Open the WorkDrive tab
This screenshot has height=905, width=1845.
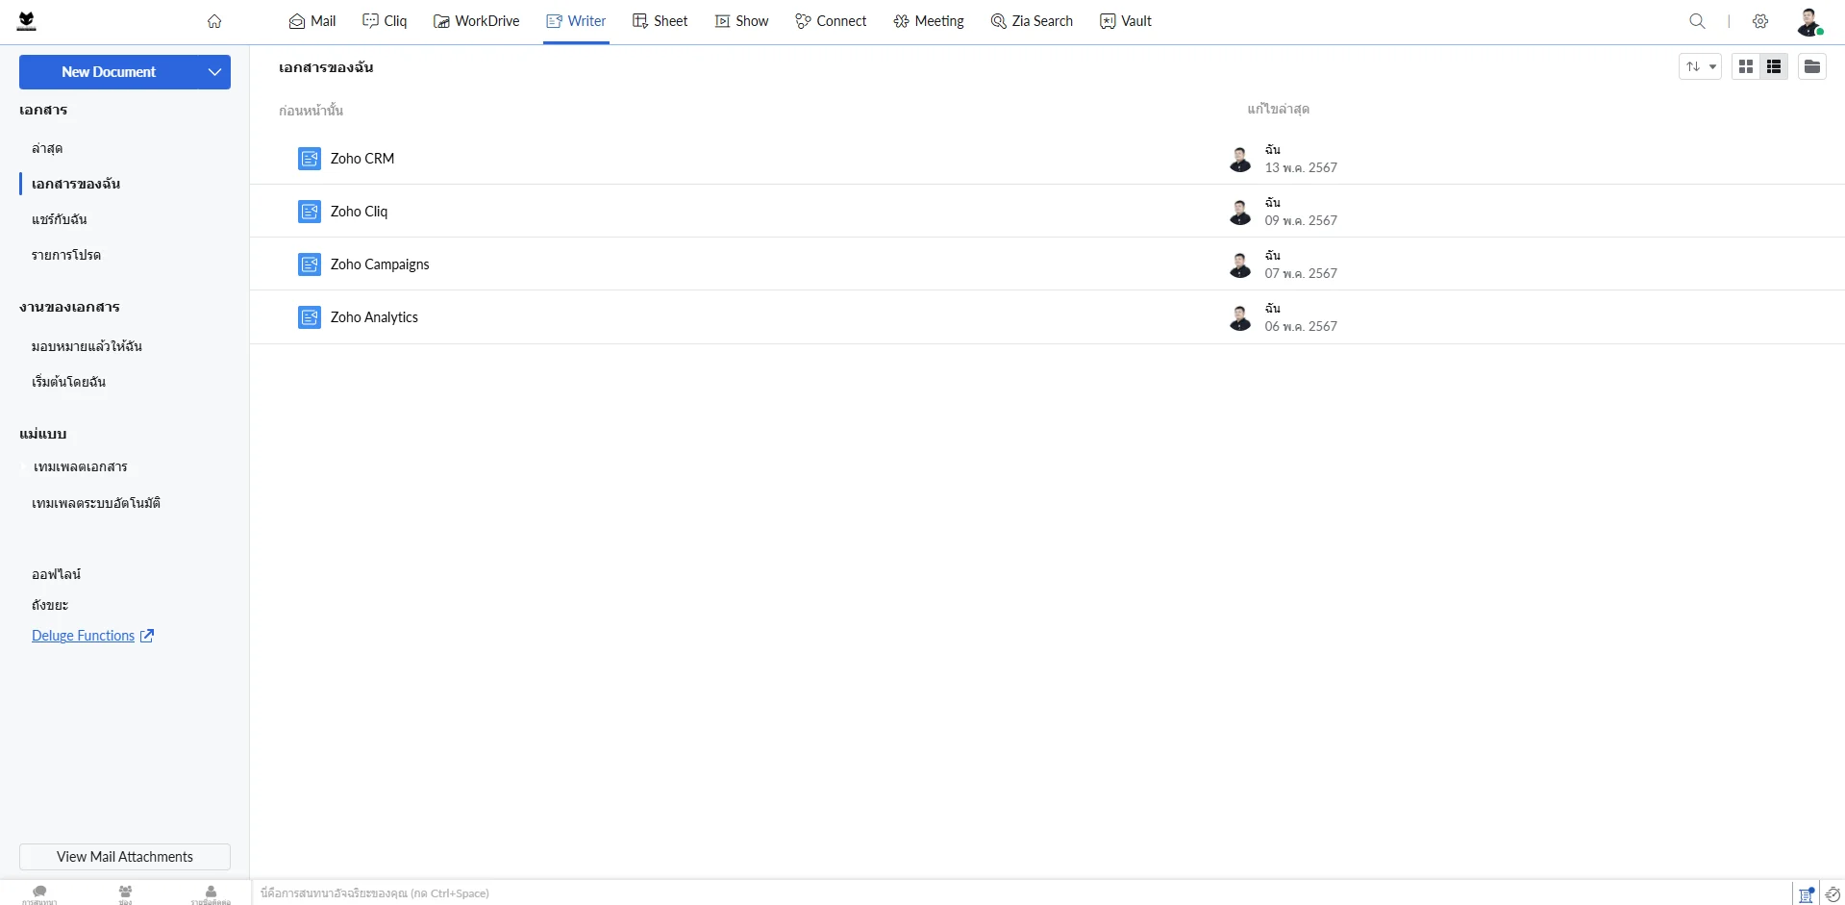(x=476, y=21)
